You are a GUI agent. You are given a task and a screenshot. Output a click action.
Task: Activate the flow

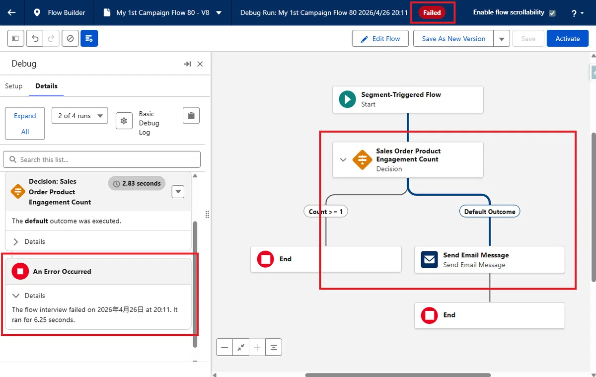coord(567,38)
